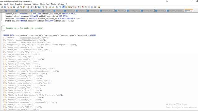
Task: Click the 'permalink_structure' row text
Action: click(30, 102)
